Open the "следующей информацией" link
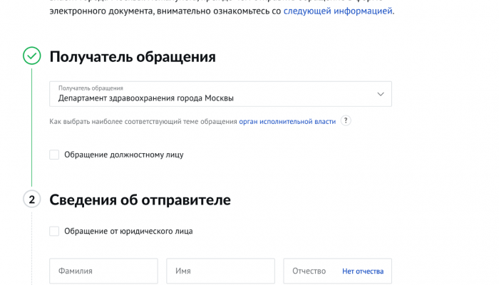Screen dimensions: 499x285 338,11
